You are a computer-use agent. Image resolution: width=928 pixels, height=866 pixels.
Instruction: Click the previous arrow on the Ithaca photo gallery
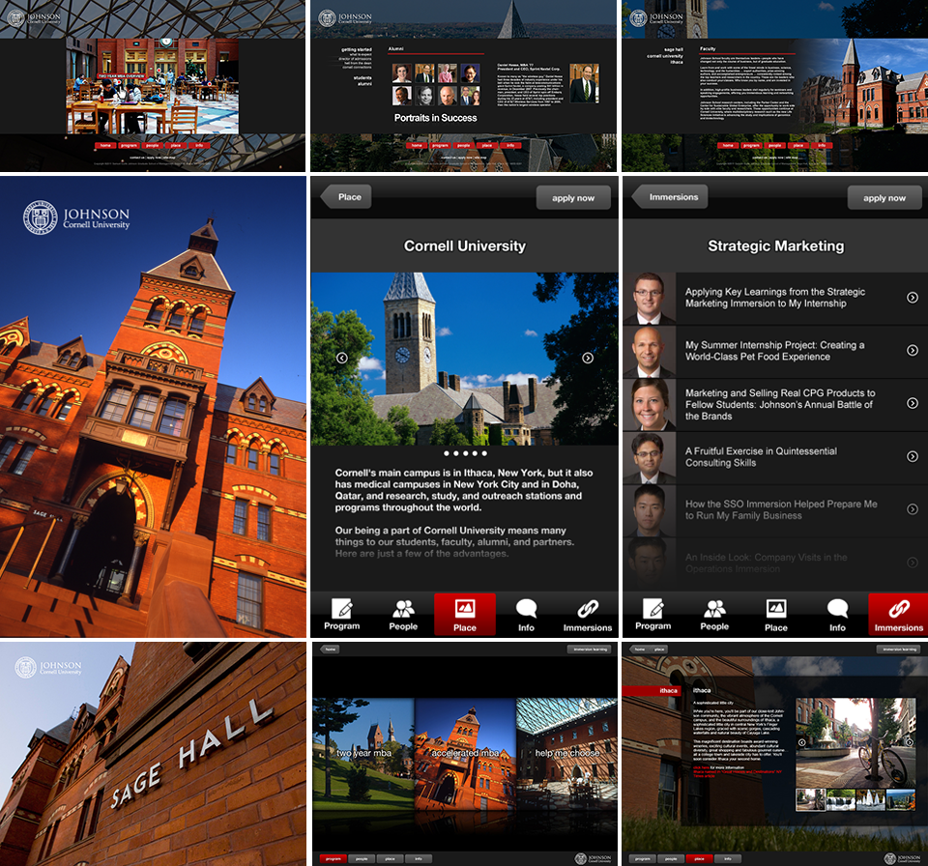point(802,742)
